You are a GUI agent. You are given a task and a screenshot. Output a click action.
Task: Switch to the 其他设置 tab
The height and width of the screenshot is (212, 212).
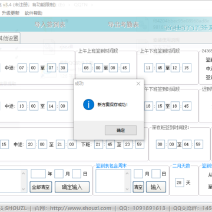click(9, 38)
